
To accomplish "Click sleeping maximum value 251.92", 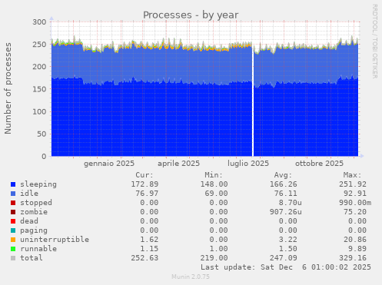I will click(x=353, y=184).
